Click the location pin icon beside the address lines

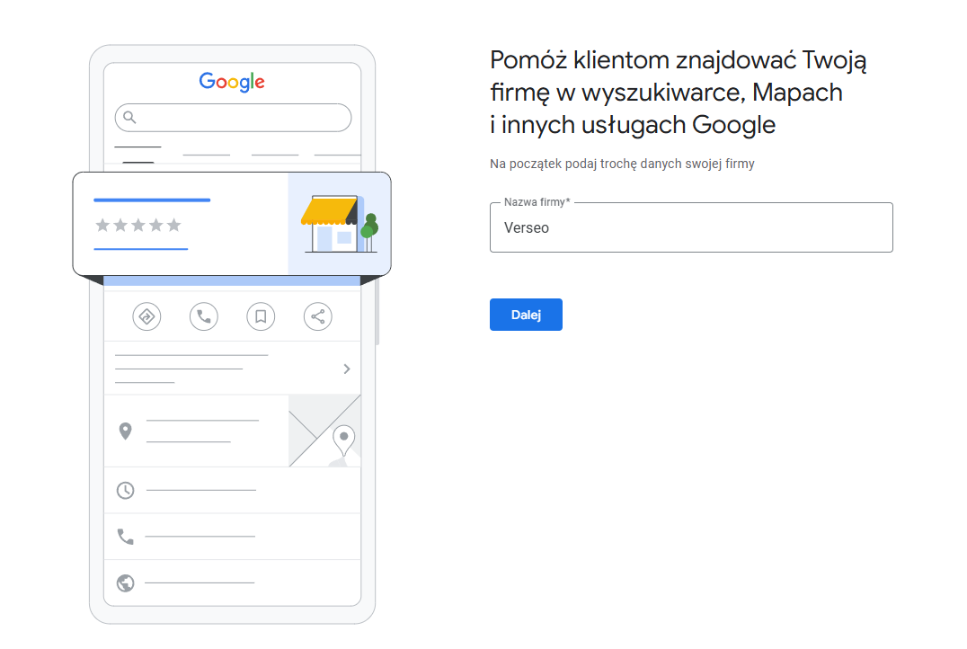point(125,430)
